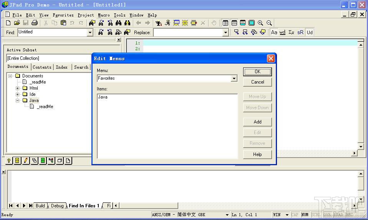Switch to the Contents tab
368x220 pixels.
coord(42,67)
